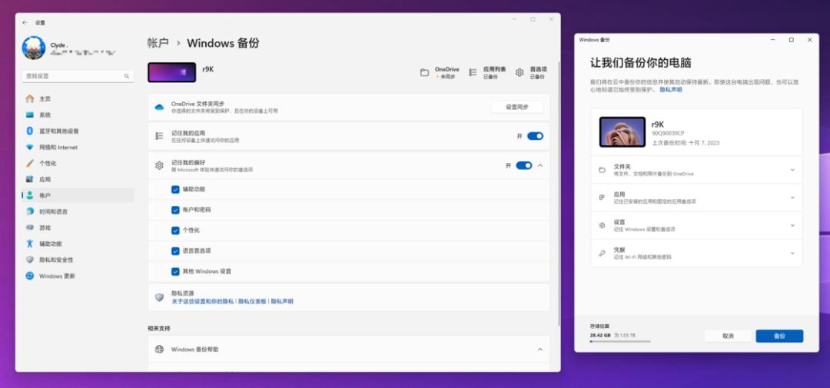
Task: Turn off 记住我的偏好 toggle
Action: (x=524, y=166)
